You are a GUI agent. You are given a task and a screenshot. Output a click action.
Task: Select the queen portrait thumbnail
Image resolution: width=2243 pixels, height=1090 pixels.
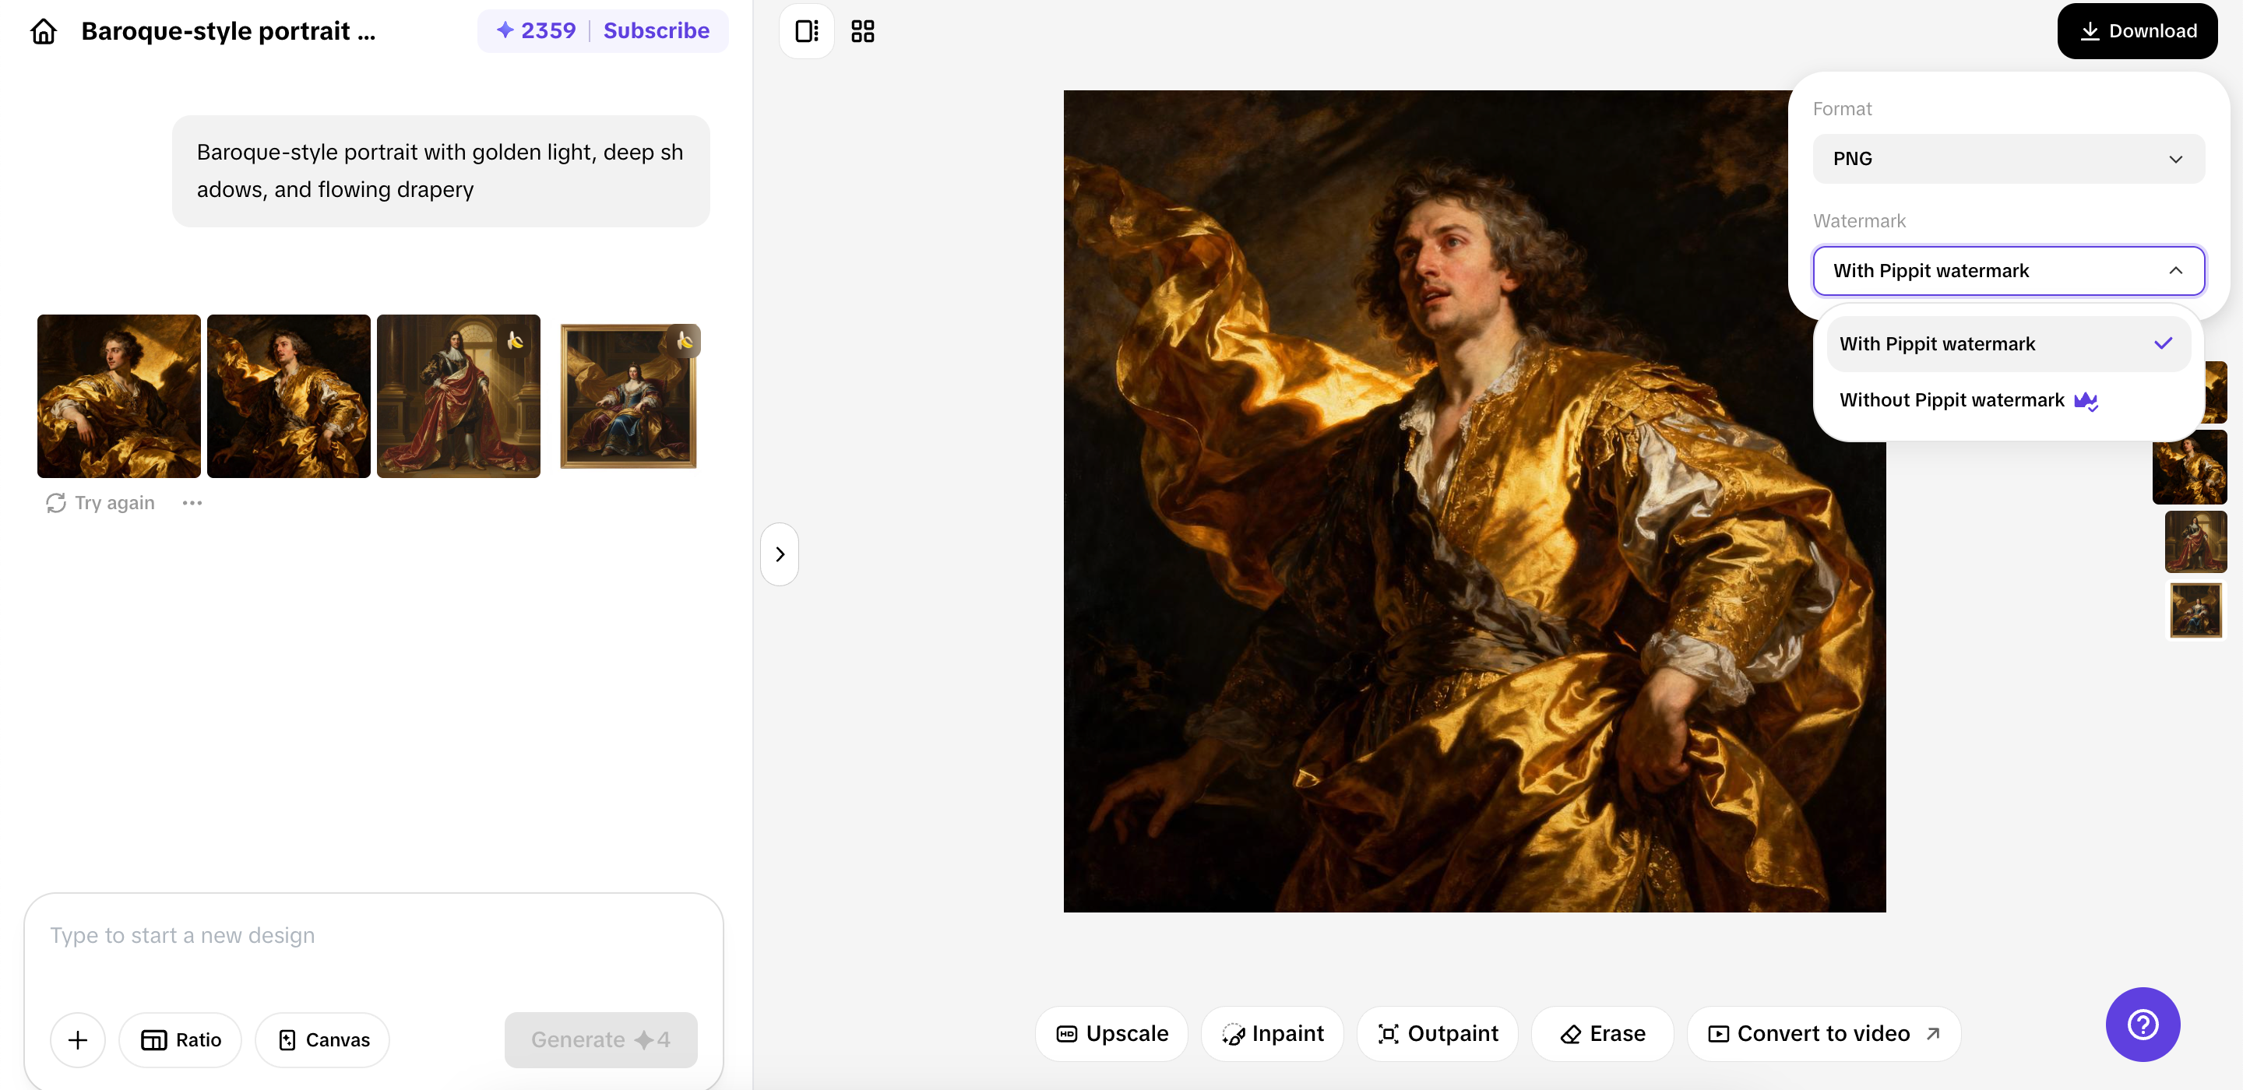(629, 396)
